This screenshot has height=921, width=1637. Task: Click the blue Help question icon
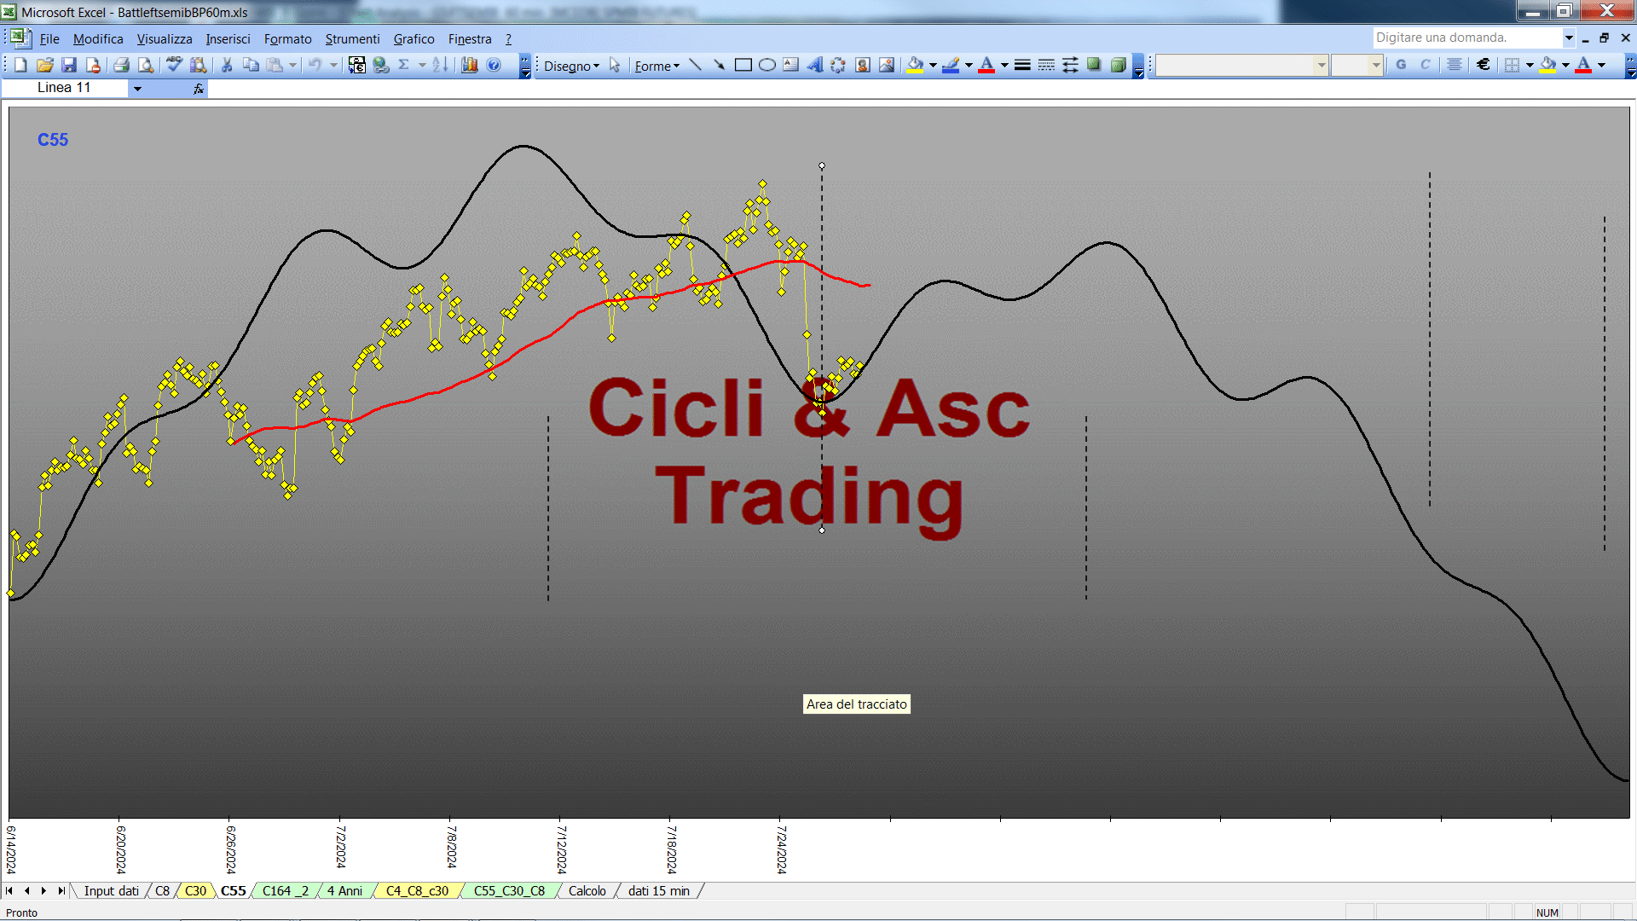pyautogui.click(x=494, y=65)
